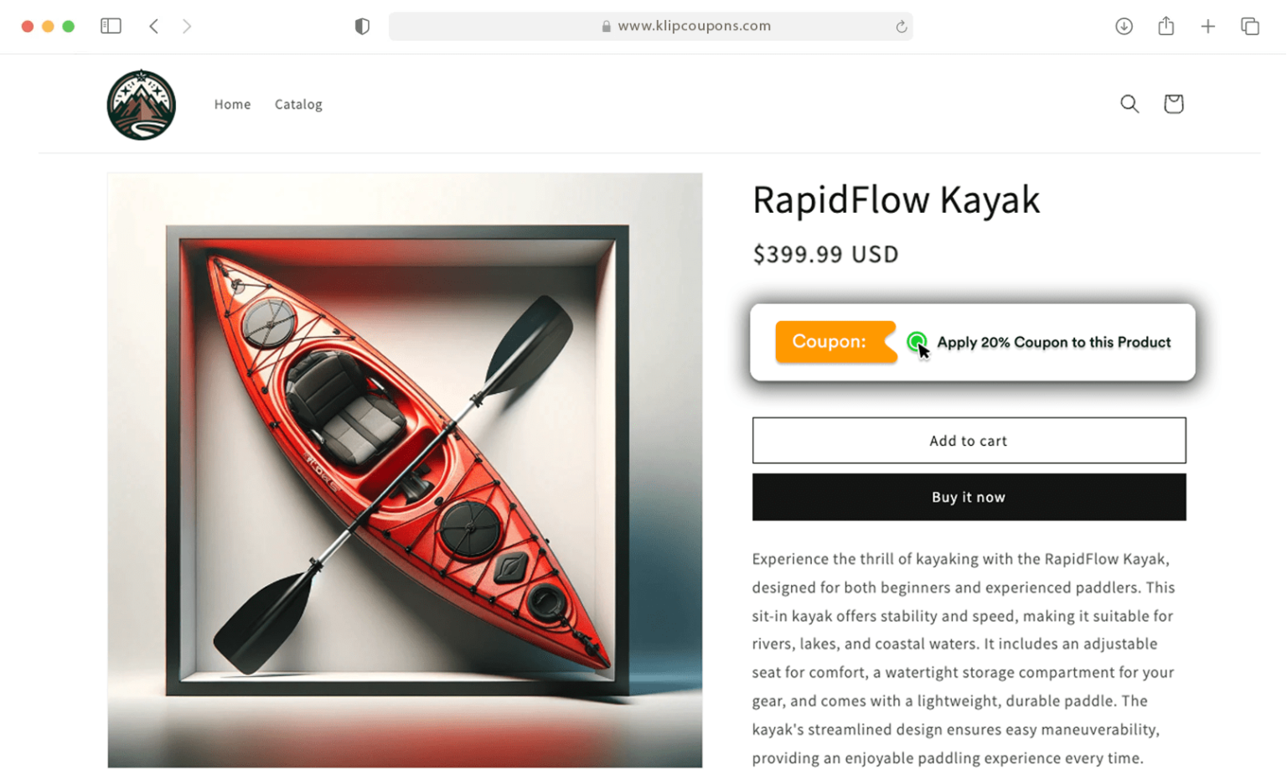This screenshot has height=781, width=1287.
Task: Open the browser downloads icon
Action: [1124, 26]
